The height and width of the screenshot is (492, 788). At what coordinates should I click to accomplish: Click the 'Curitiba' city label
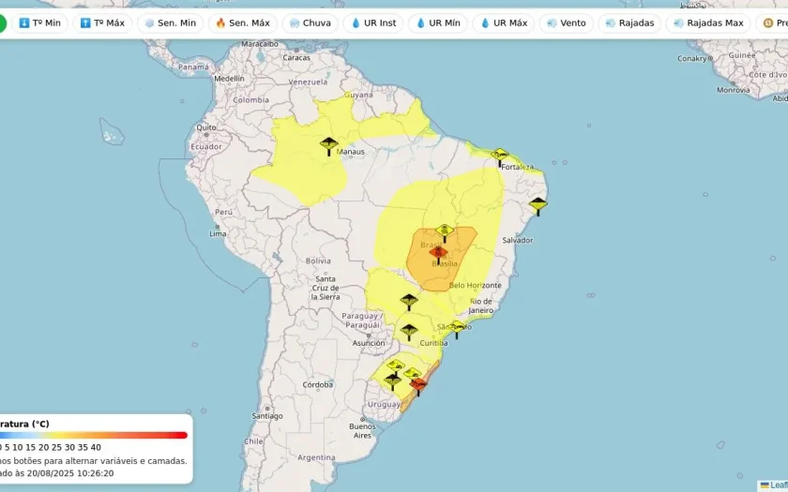point(433,343)
